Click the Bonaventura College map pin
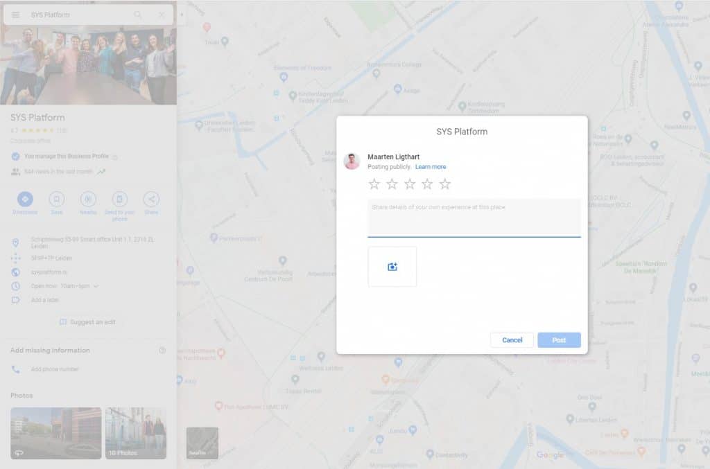The height and width of the screenshot is (469, 710). tap(376, 73)
